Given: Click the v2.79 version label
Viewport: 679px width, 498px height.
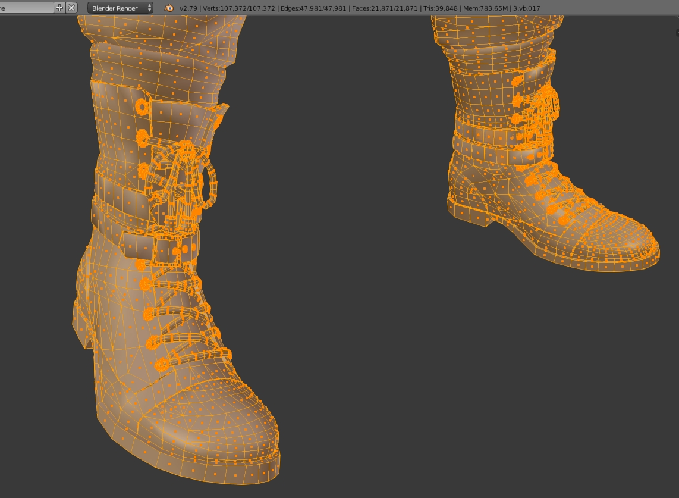Looking at the screenshot, I should point(189,8).
